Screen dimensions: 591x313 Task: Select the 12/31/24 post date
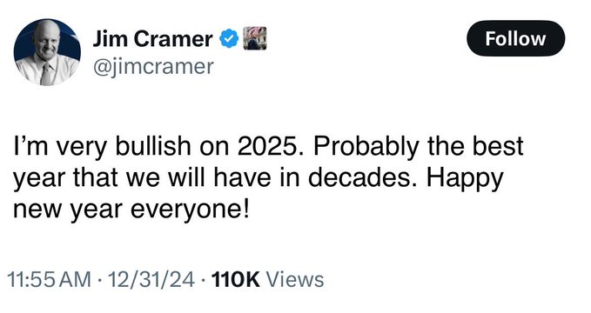coord(151,280)
